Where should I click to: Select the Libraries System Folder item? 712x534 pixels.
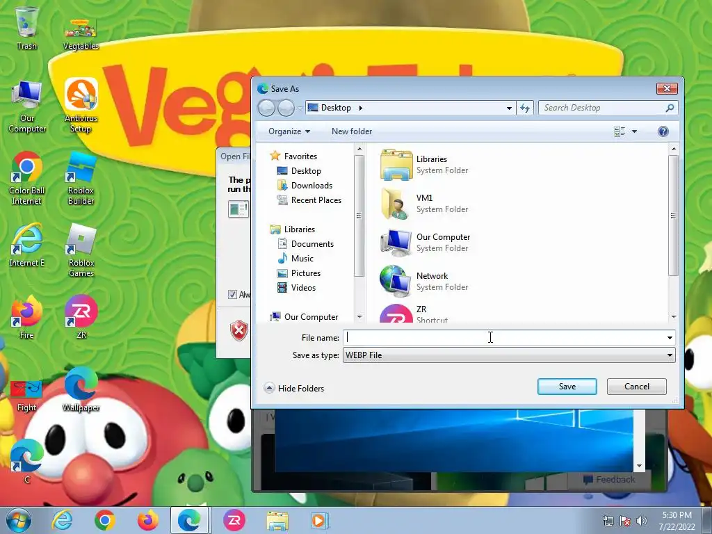425,164
